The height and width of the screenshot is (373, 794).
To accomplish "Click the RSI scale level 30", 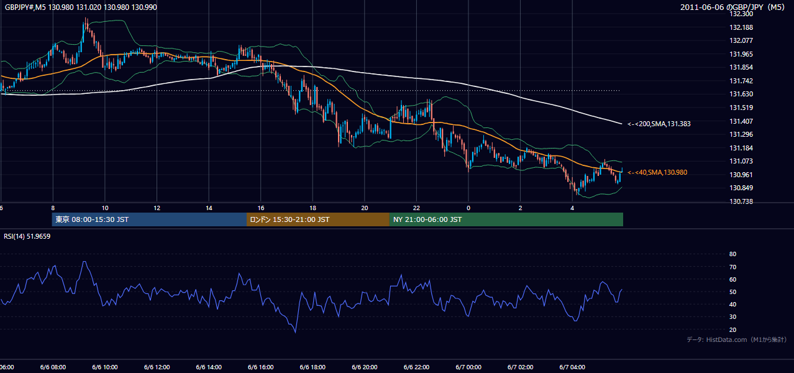I will pos(732,316).
